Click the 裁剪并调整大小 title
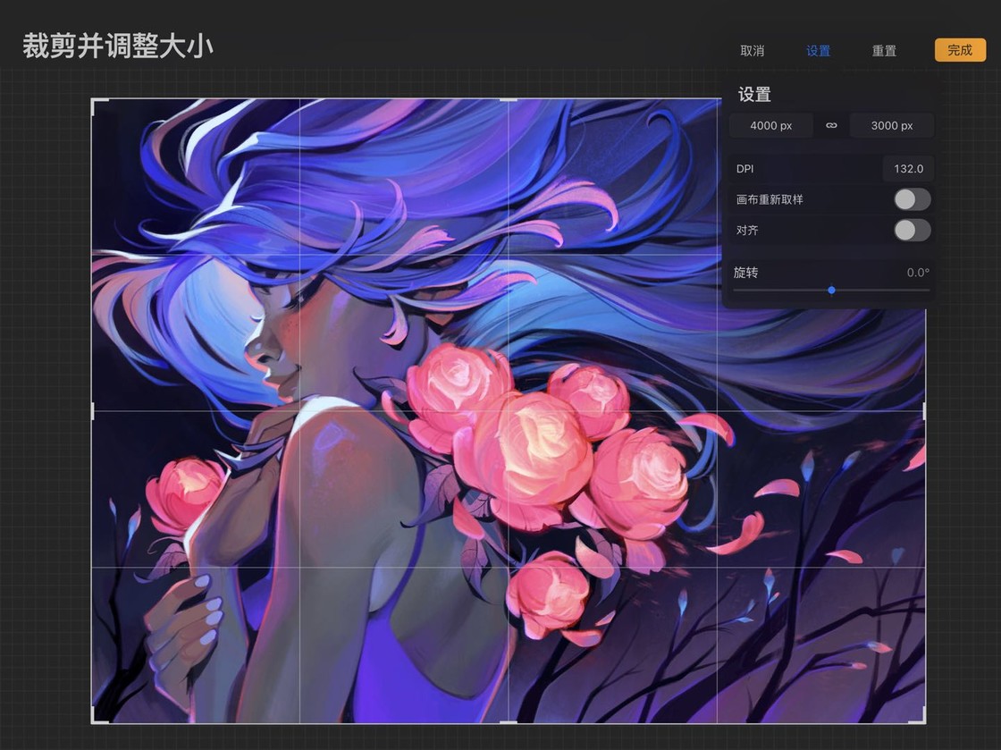This screenshot has height=750, width=1001. (118, 46)
